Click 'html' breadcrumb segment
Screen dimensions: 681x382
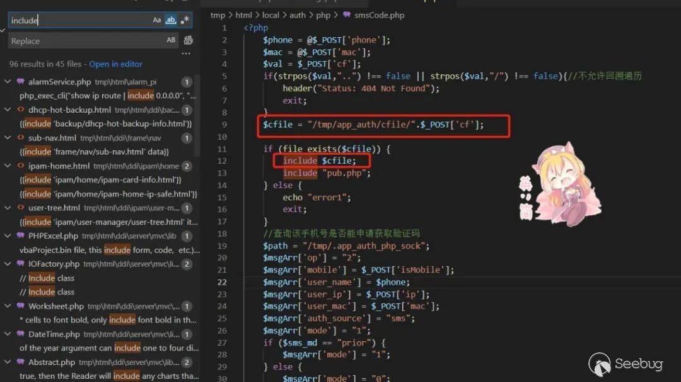tap(243, 15)
